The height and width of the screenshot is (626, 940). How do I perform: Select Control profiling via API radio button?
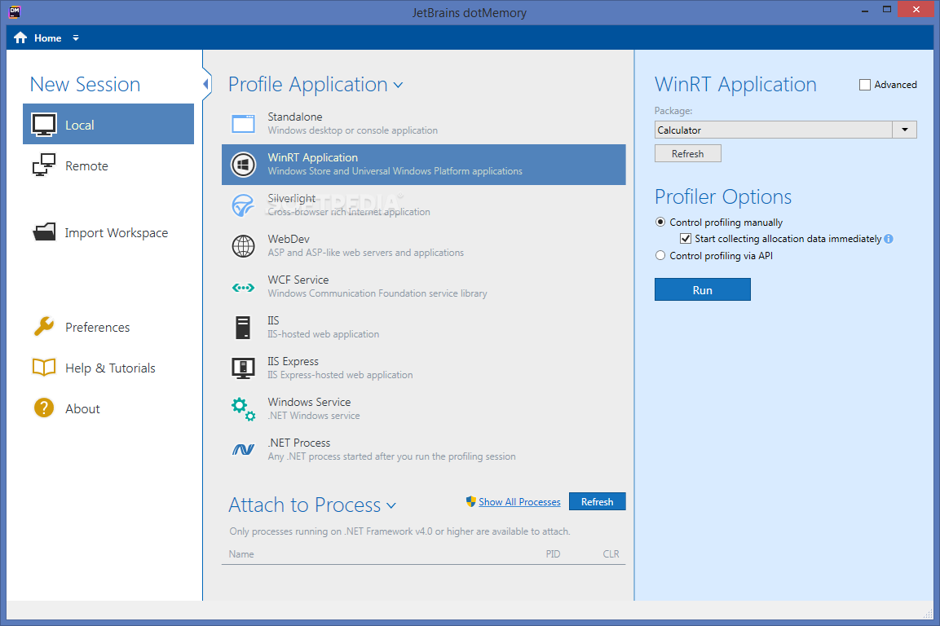click(x=660, y=255)
